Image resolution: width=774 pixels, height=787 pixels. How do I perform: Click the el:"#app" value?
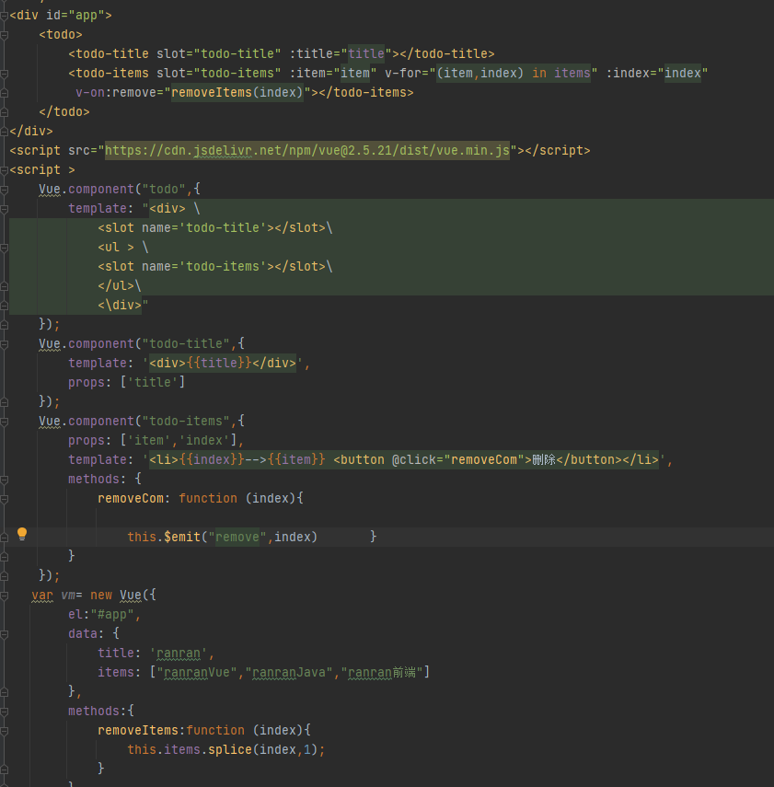(112, 614)
